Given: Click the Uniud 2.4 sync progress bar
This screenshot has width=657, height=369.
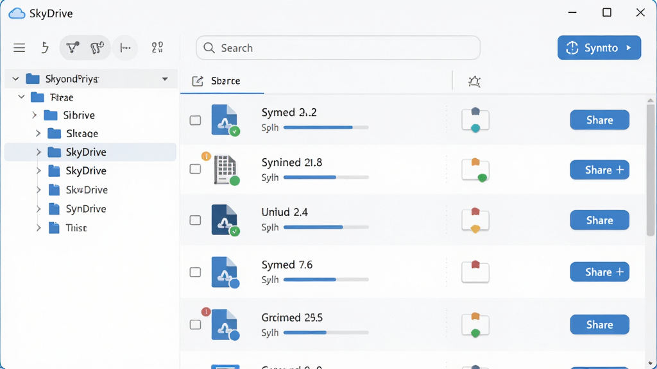Looking at the screenshot, I should pos(326,227).
